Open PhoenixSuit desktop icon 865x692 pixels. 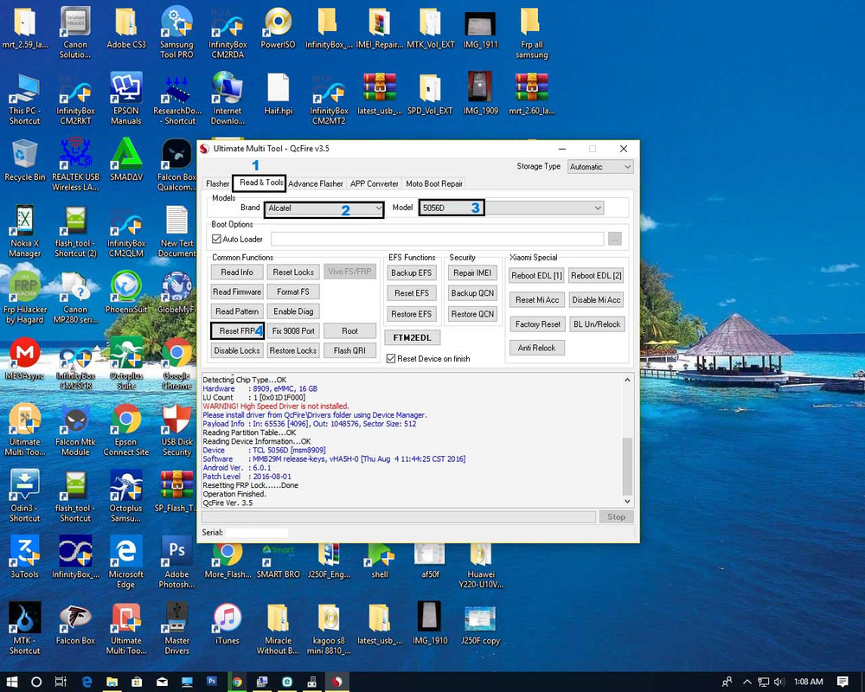125,292
